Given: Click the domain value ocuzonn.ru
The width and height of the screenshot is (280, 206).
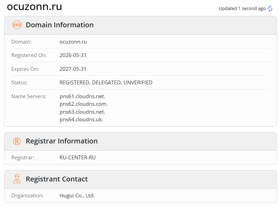Looking at the screenshot, I should coord(73,42).
